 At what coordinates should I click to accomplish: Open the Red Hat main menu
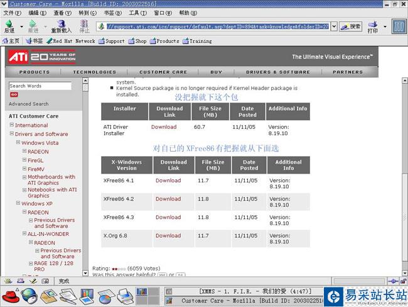[x=10, y=296]
